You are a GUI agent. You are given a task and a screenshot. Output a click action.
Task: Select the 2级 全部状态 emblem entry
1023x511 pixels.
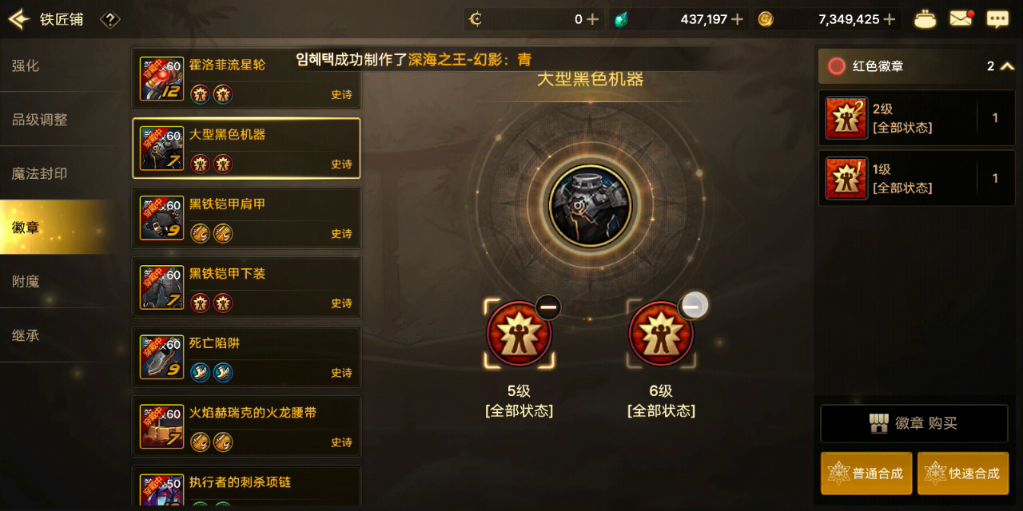917,117
